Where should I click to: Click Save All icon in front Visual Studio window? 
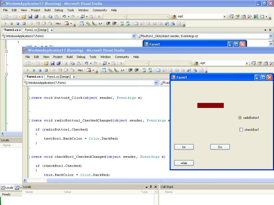tap(59, 63)
